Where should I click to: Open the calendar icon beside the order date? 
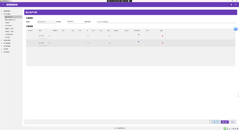pyautogui.click(x=85, y=22)
